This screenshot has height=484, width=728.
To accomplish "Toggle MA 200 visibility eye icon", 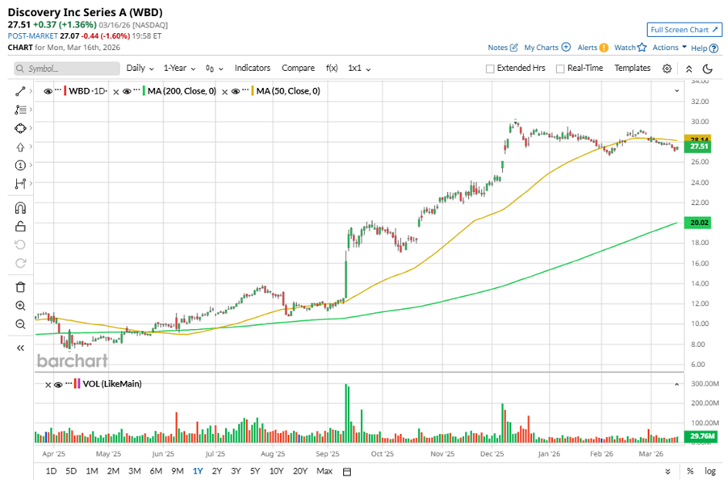I will pyautogui.click(x=127, y=91).
